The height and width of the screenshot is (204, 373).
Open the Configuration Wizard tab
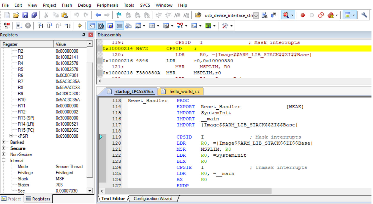(x=153, y=199)
